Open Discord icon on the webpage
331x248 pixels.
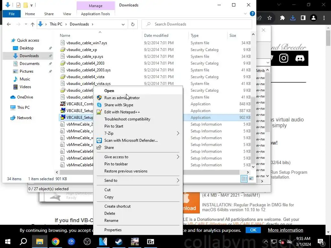point(300,58)
